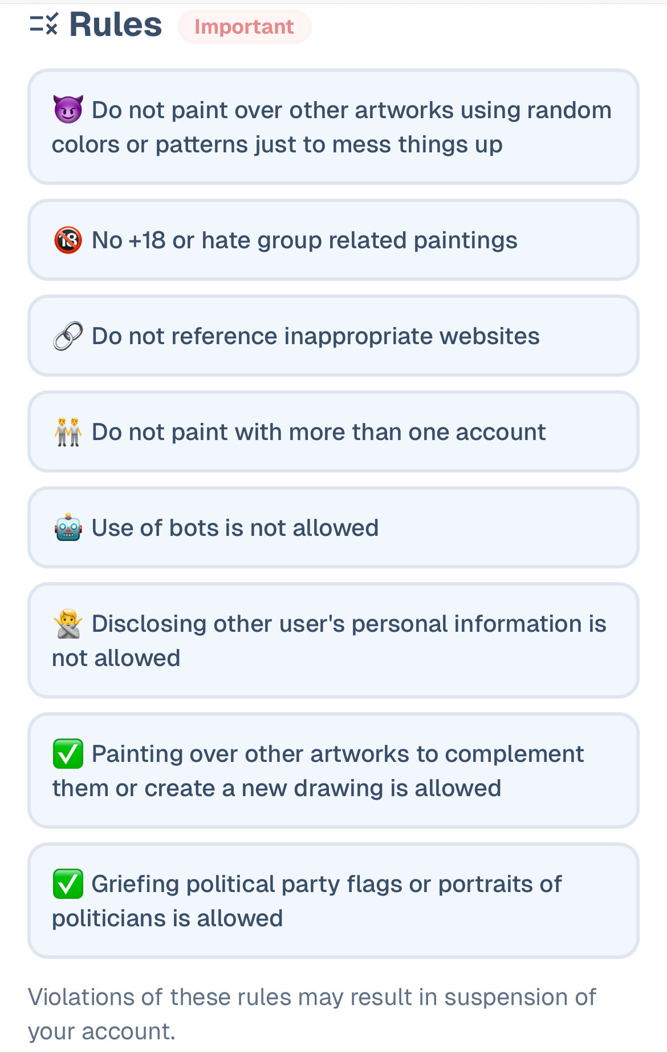Viewport: 667px width, 1053px height.
Task: Click the pink Important badge
Action: (x=245, y=27)
